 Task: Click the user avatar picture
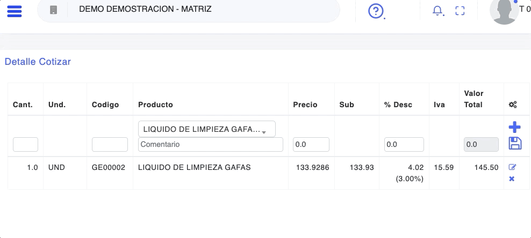504,11
